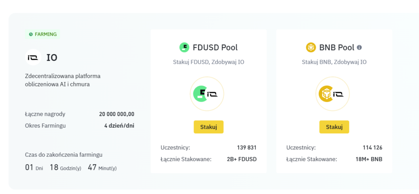Click the IO project logo
419x194 pixels.
point(33,57)
